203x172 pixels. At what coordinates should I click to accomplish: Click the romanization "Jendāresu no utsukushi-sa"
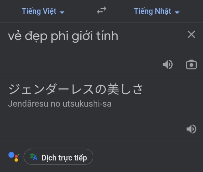click(x=59, y=104)
